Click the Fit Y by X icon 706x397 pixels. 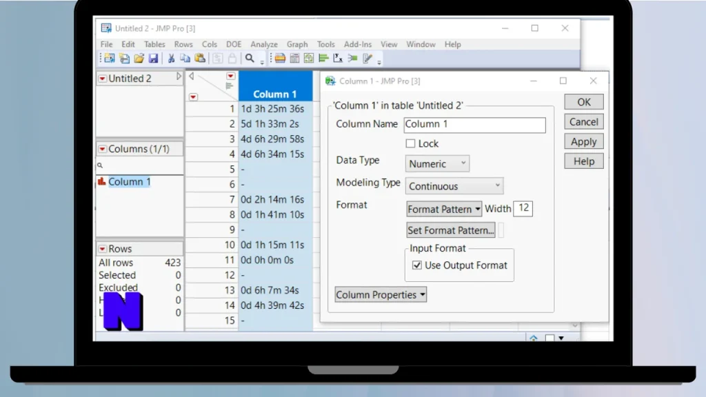[x=338, y=58]
